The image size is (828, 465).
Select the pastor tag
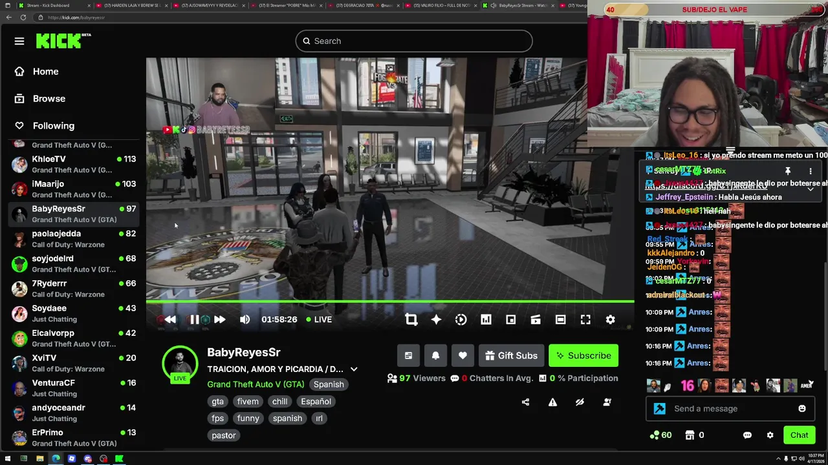pos(224,435)
